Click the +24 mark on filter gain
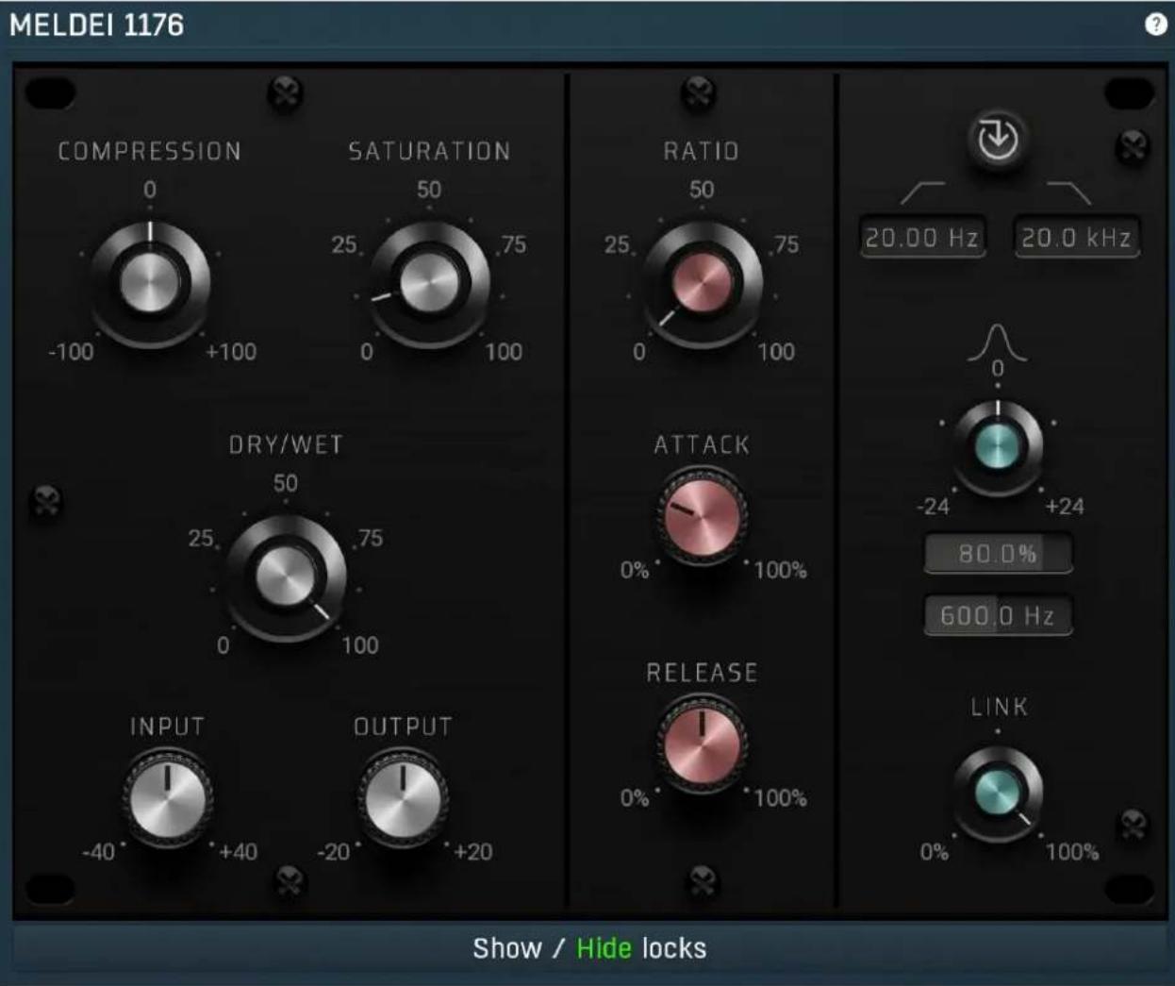This screenshot has height=986, width=1175. [1065, 507]
